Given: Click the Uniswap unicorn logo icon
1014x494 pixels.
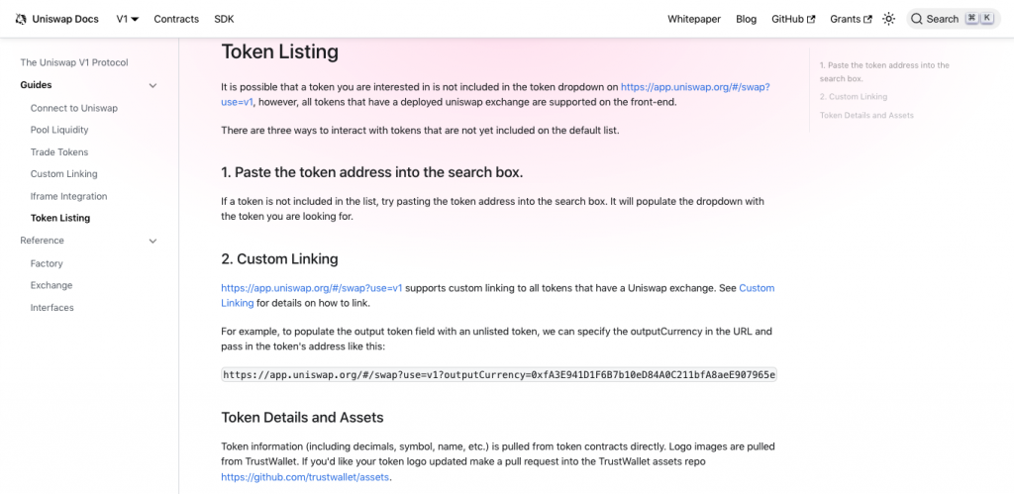Looking at the screenshot, I should (21, 19).
